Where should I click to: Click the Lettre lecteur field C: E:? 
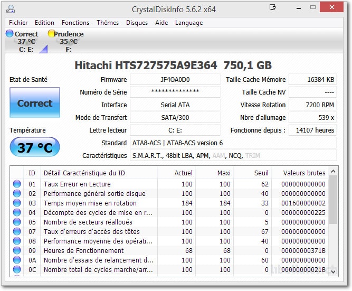(175, 130)
